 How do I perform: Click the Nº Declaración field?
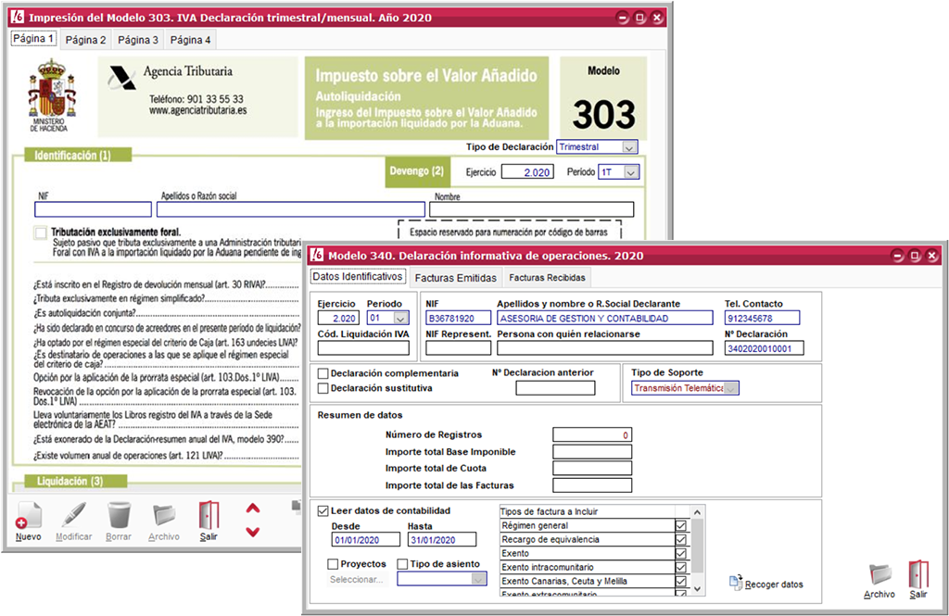point(765,348)
